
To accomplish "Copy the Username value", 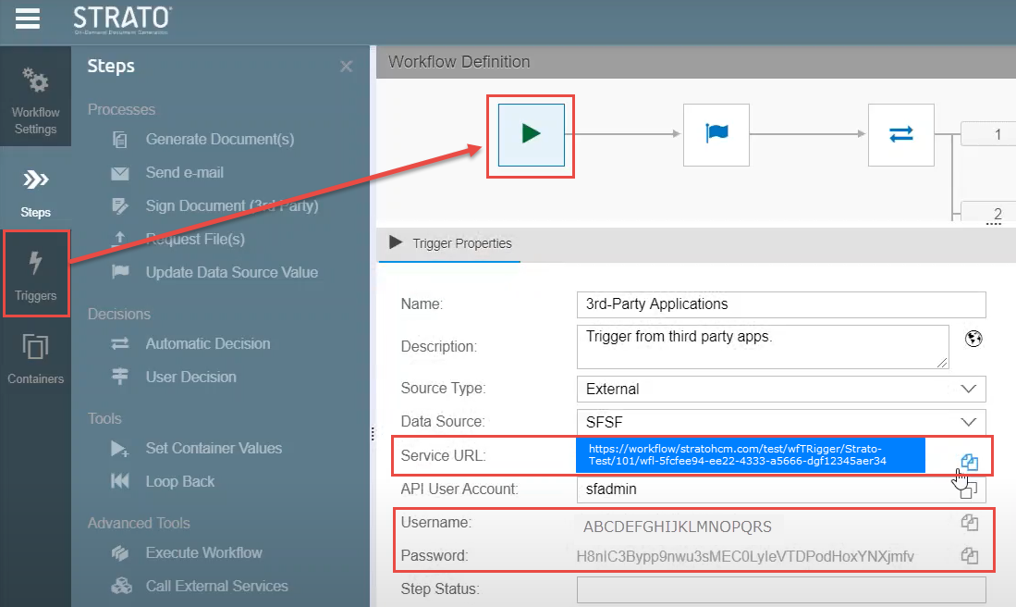I will (x=969, y=523).
